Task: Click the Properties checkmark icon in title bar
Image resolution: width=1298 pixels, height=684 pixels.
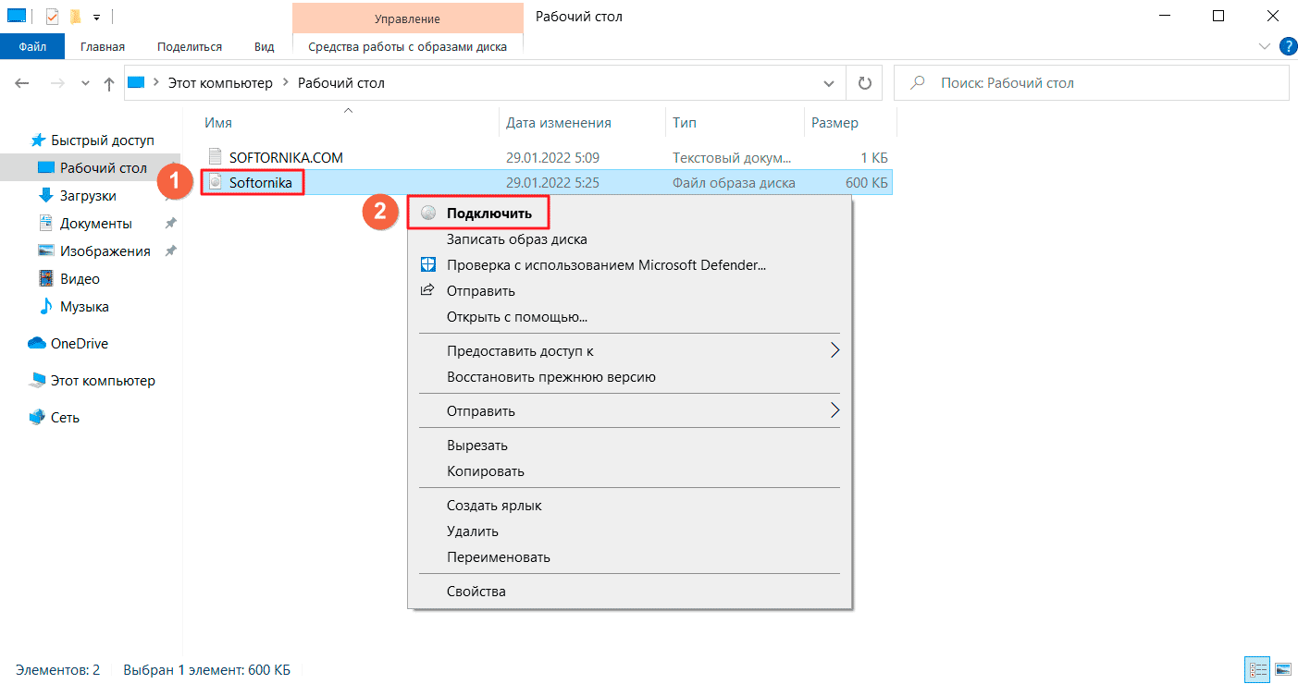Action: click(x=52, y=16)
